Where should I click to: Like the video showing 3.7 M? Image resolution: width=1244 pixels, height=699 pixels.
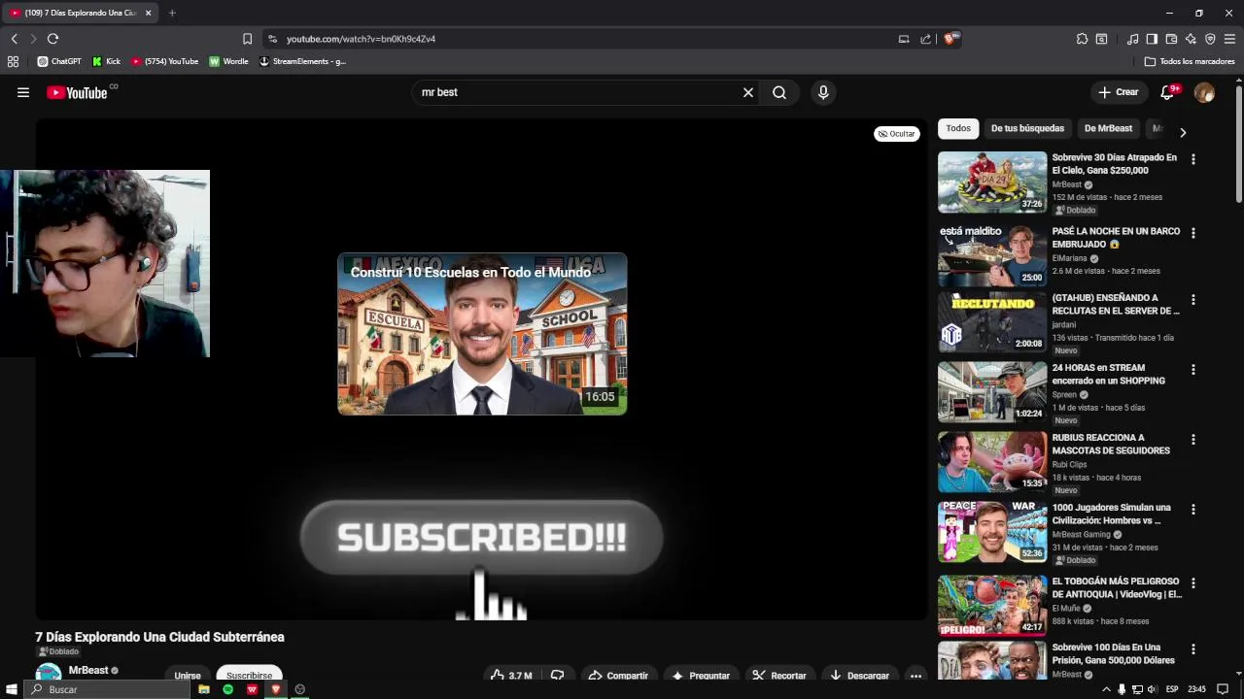pyautogui.click(x=511, y=676)
